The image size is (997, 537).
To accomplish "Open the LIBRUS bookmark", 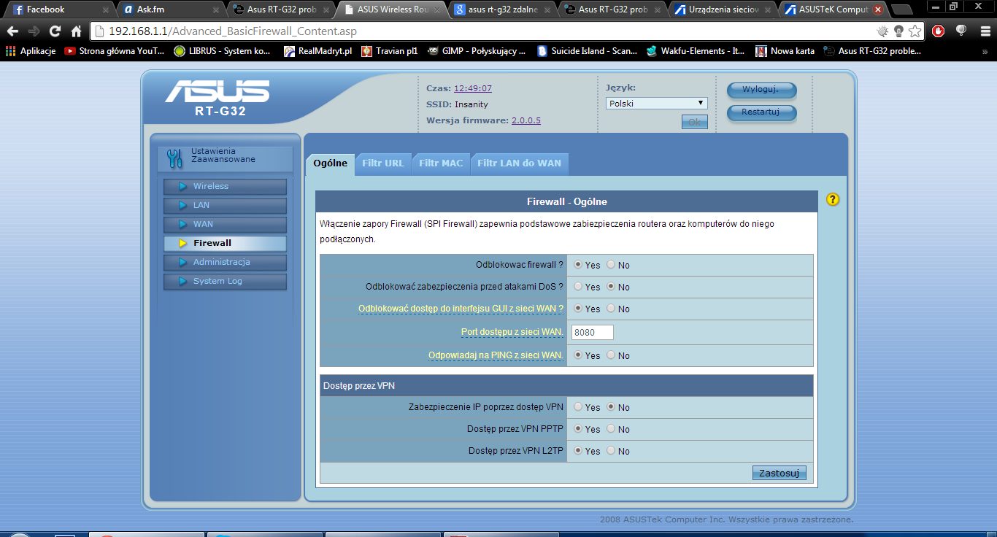I will [222, 51].
